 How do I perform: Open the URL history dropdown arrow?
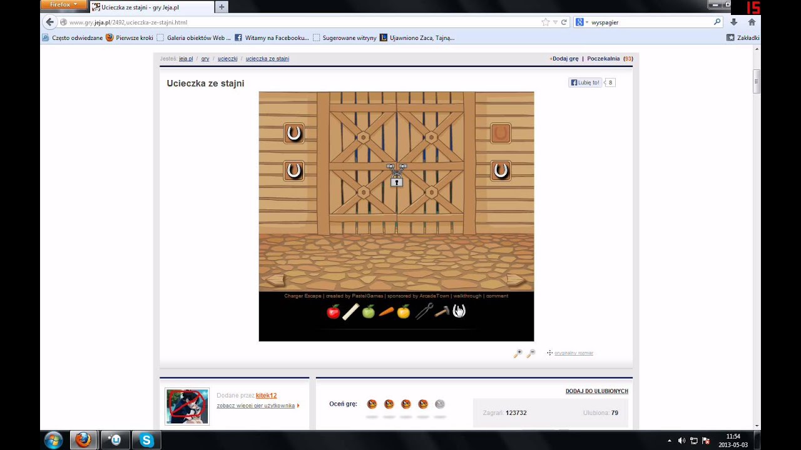555,22
